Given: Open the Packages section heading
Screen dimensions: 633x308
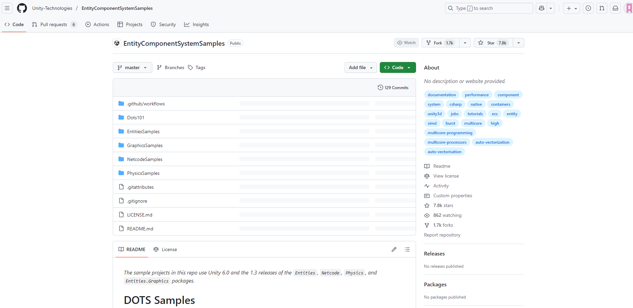Looking at the screenshot, I should pyautogui.click(x=435, y=284).
